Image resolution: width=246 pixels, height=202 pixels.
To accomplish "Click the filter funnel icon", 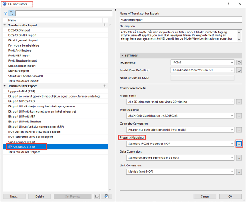I will (6, 13).
